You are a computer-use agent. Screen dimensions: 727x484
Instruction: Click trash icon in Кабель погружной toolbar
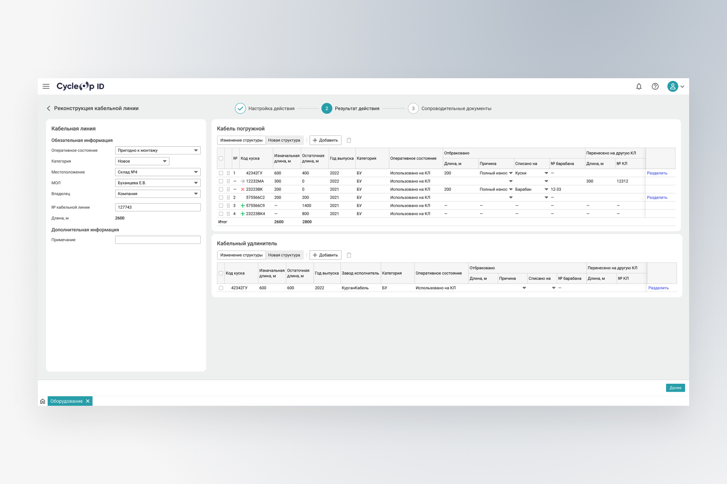[x=349, y=140]
